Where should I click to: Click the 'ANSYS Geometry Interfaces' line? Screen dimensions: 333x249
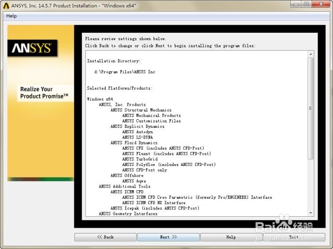point(128,214)
